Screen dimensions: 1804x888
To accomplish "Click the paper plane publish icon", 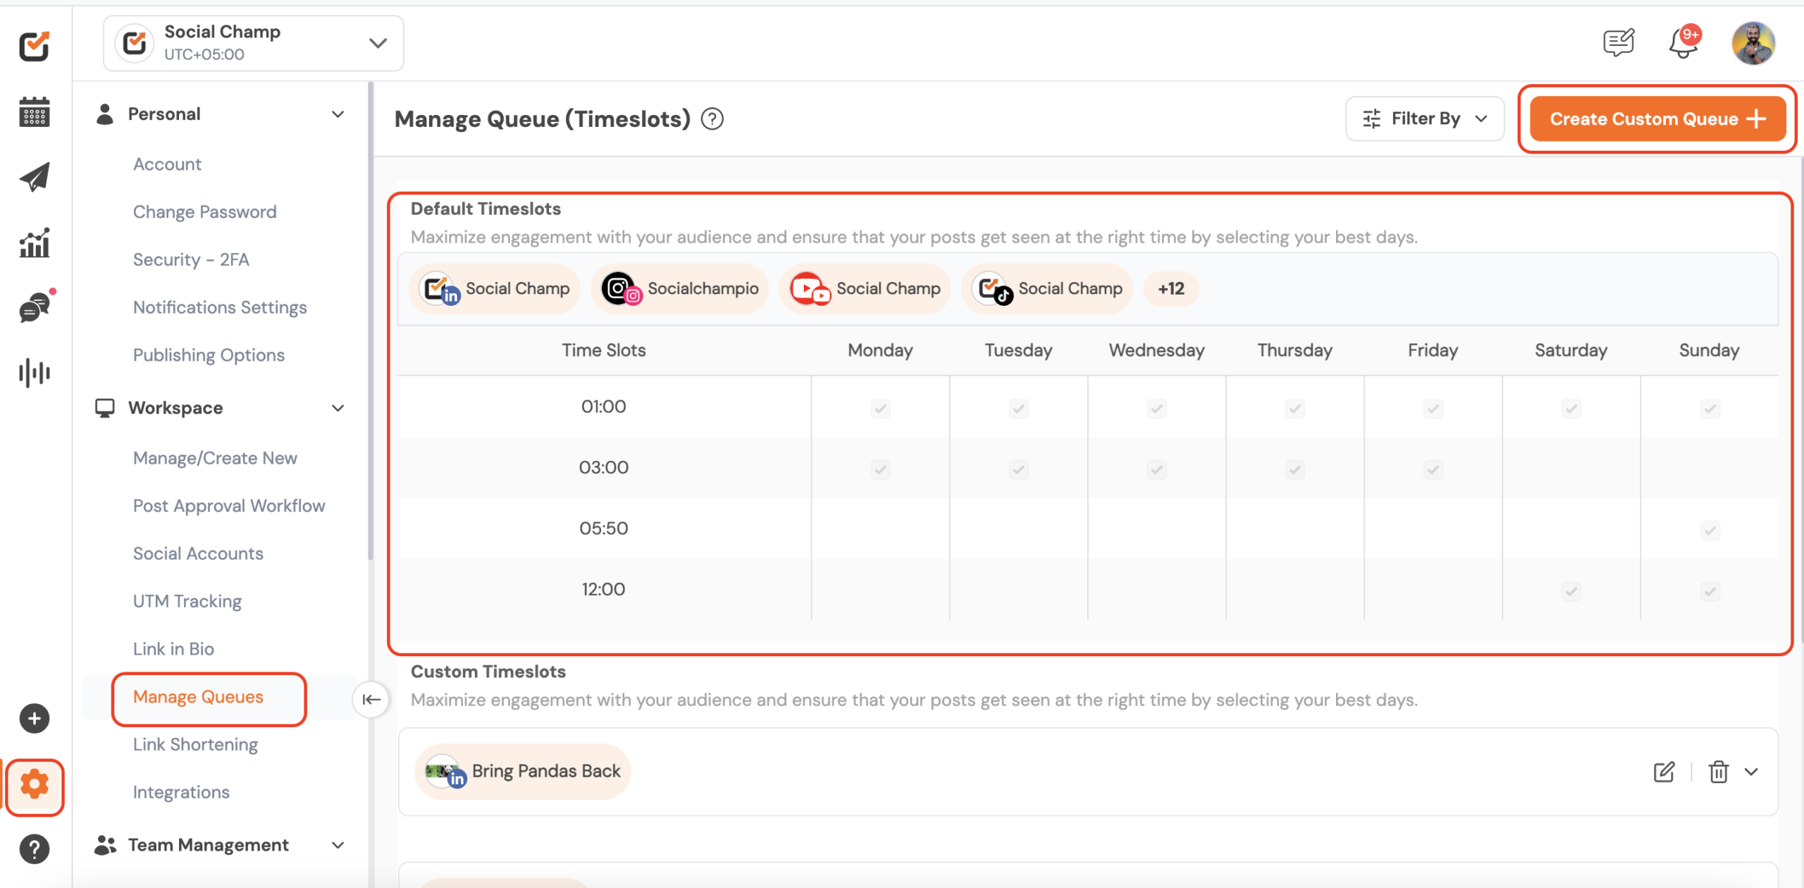I will coord(34,177).
